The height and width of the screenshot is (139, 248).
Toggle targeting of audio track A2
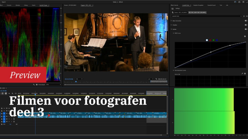click(x=4, y=119)
